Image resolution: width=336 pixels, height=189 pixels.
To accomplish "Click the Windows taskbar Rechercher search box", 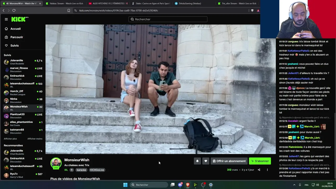I will pyautogui.click(x=149, y=185).
